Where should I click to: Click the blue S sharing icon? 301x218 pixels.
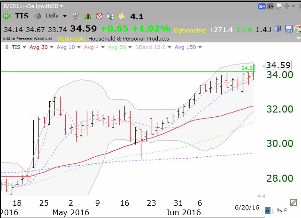[x=262, y=6]
